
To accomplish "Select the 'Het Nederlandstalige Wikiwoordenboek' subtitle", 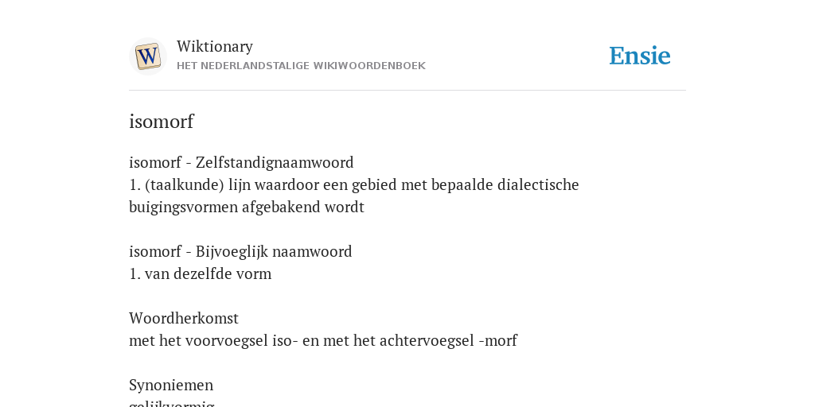I will 301,66.
